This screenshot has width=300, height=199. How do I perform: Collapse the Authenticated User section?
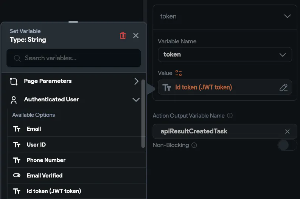[x=136, y=99]
